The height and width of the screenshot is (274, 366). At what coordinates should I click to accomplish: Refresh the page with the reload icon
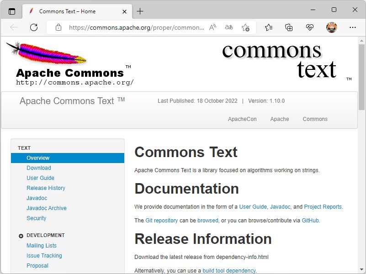[x=33, y=27]
